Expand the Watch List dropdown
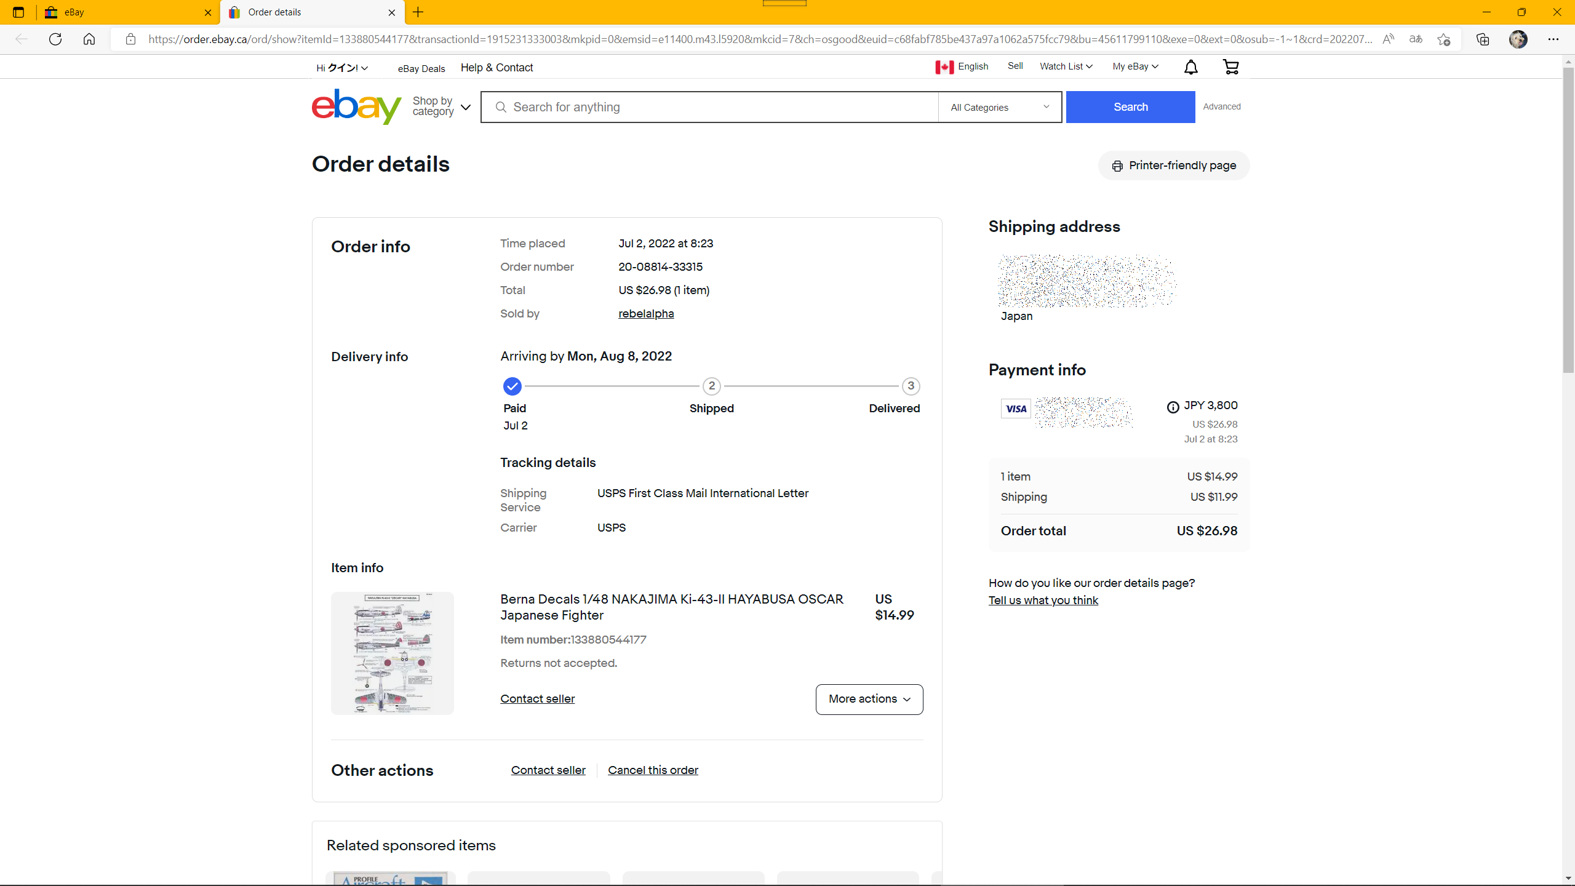This screenshot has width=1575, height=886. click(1066, 66)
